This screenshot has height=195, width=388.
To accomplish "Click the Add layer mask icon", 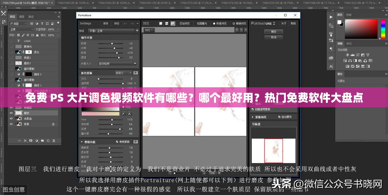I will pyautogui.click(x=31, y=141).
